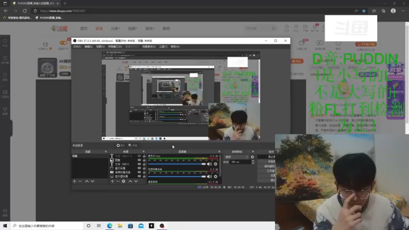Click the 滤镜 filters button above the Sources panel
Image resolution: width=409 pixels, height=230 pixels.
pos(133,146)
